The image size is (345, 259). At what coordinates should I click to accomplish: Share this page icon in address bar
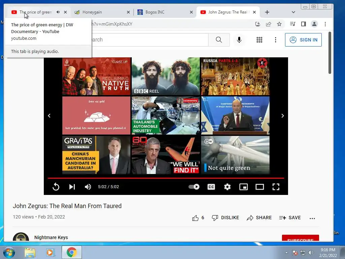[x=269, y=24]
